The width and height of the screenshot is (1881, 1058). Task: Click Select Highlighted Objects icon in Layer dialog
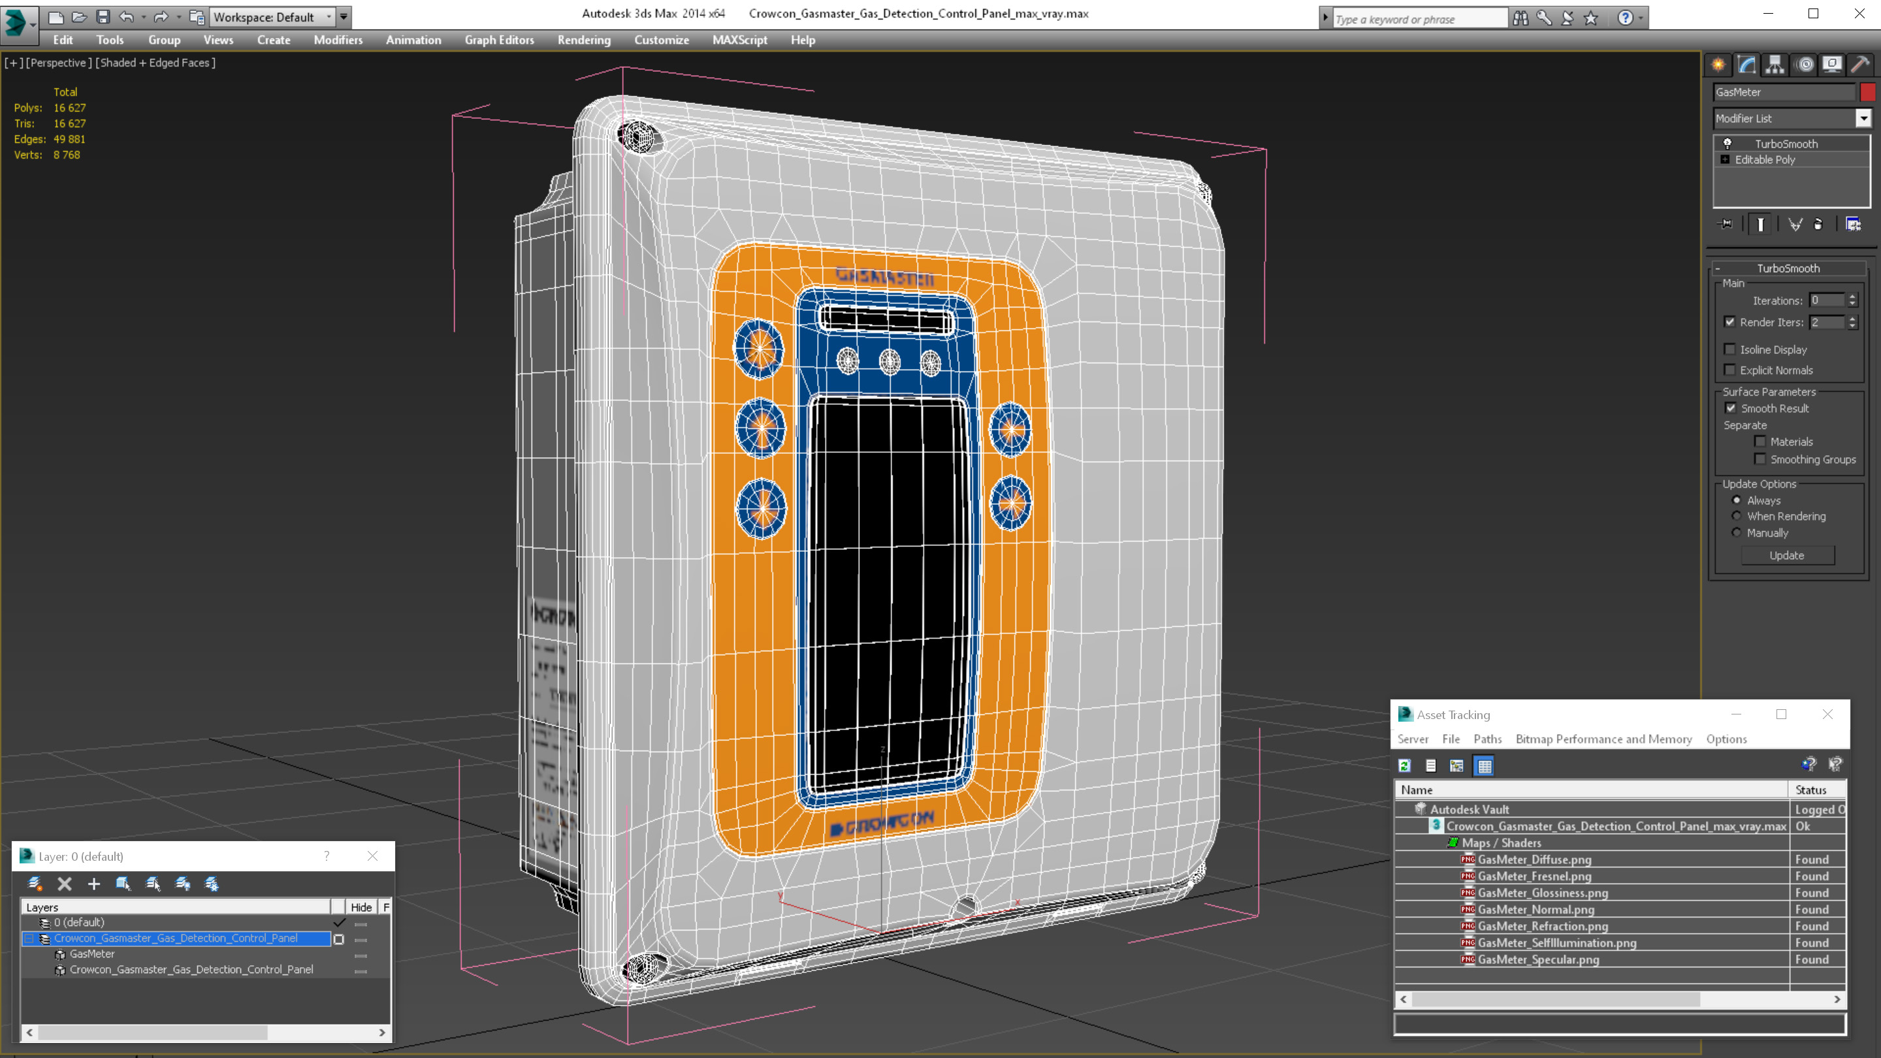point(123,884)
